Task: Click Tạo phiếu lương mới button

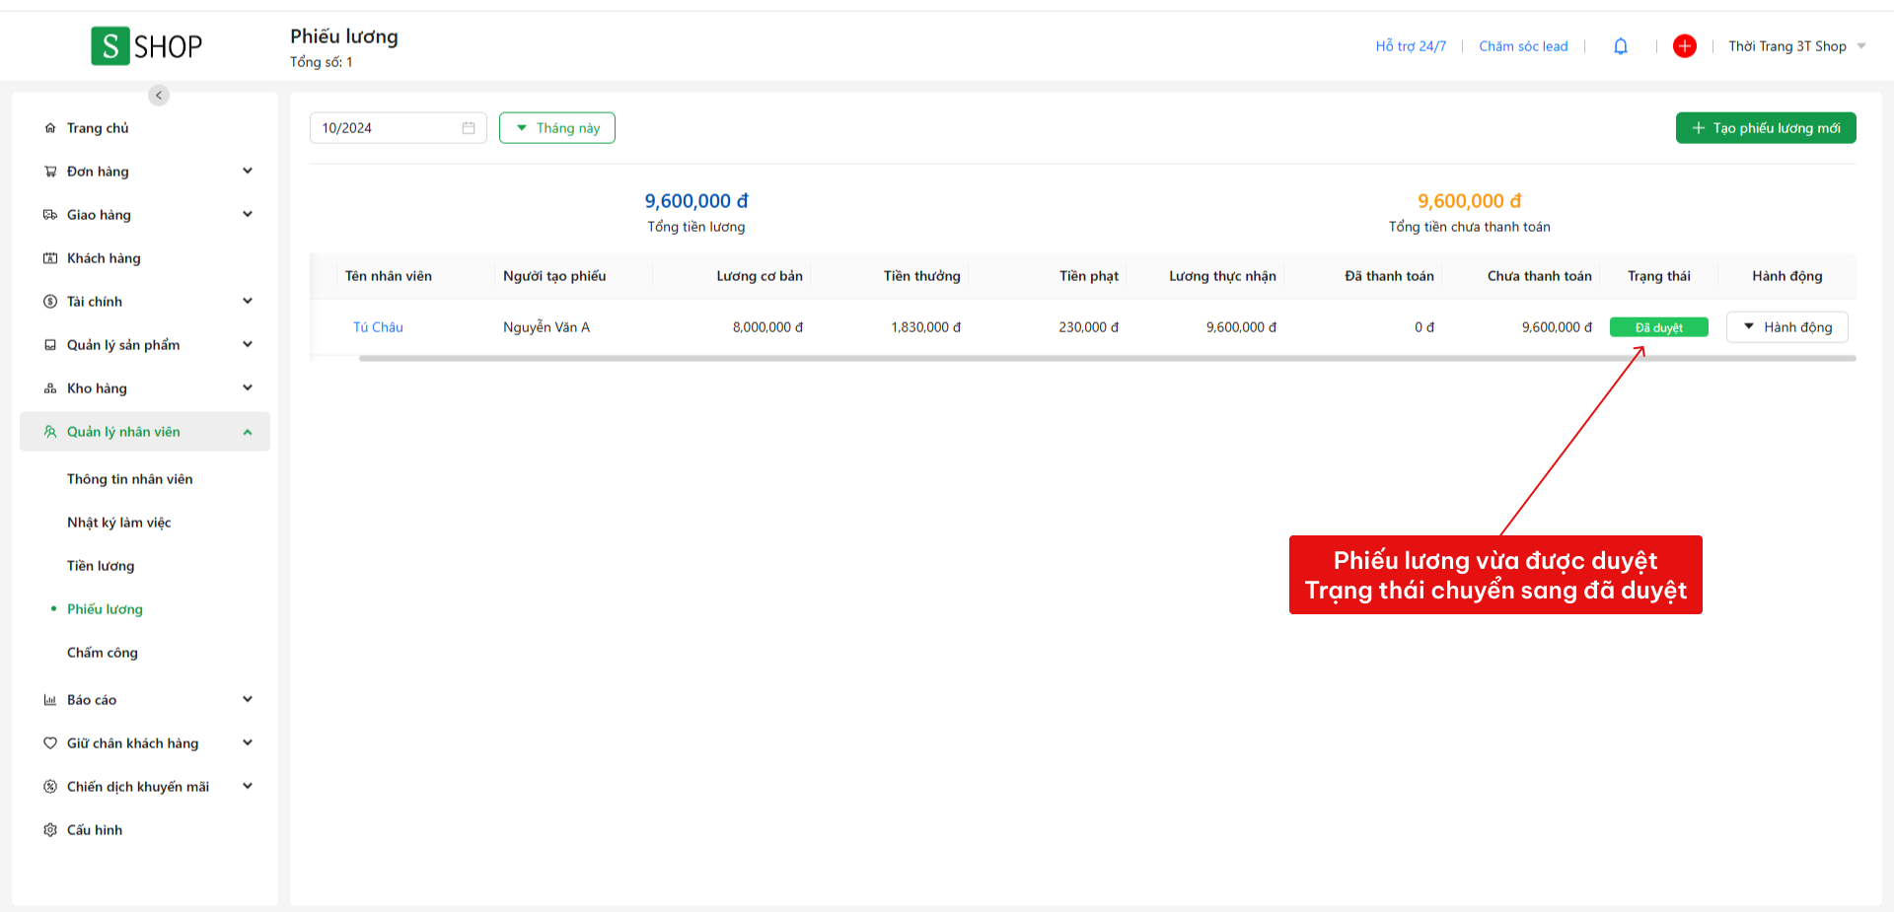Action: 1766,128
